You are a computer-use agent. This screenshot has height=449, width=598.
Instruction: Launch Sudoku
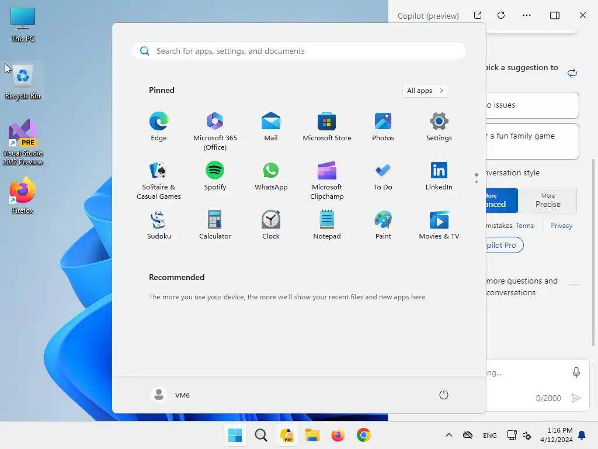(159, 225)
